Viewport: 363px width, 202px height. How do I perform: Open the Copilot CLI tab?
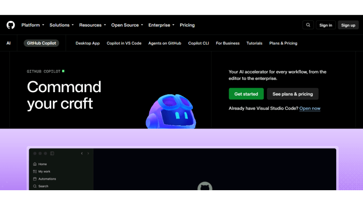pos(198,43)
